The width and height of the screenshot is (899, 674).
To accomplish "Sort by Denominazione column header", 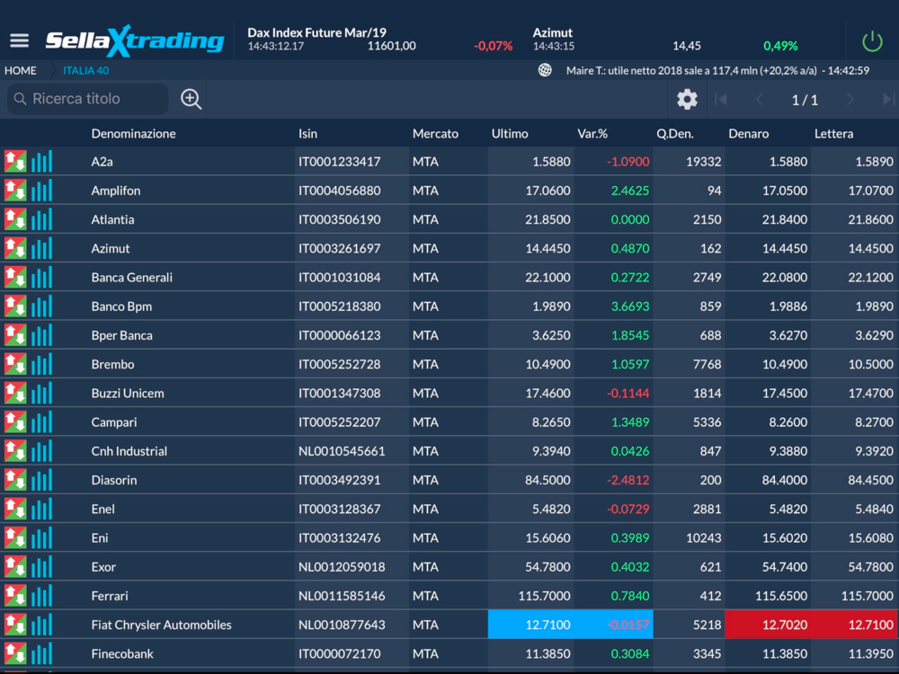I will [x=134, y=134].
